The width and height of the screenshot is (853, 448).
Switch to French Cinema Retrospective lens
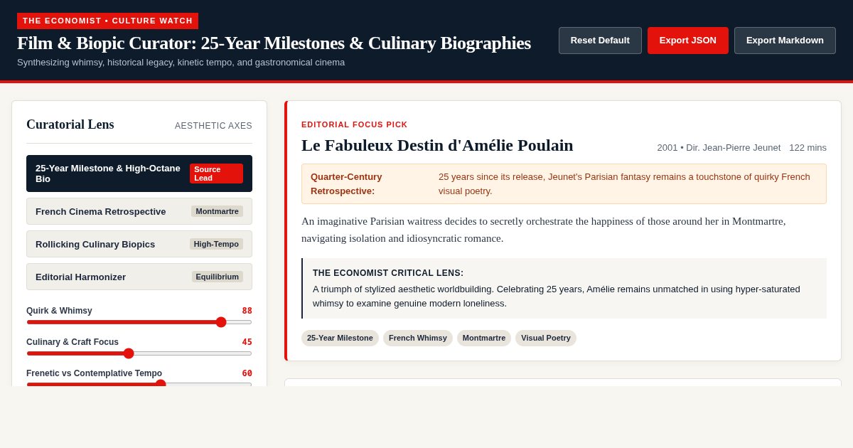coord(139,211)
